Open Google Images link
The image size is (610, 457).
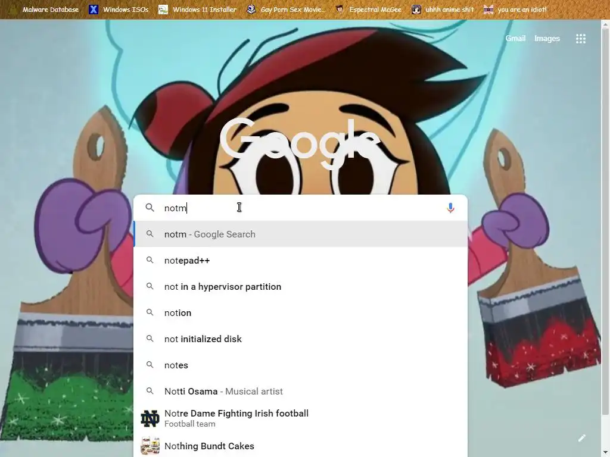[x=547, y=38]
